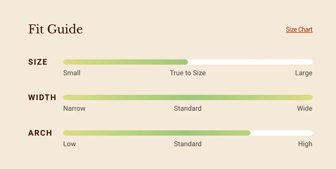Pick the Low label under Arch
336x169 pixels.
coord(70,144)
